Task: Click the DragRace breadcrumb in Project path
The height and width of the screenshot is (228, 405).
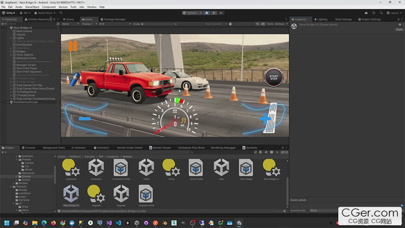Action: (x=113, y=157)
